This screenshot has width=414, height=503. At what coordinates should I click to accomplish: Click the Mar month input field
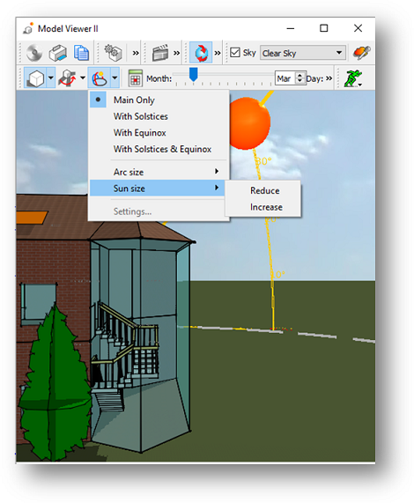tap(285, 78)
